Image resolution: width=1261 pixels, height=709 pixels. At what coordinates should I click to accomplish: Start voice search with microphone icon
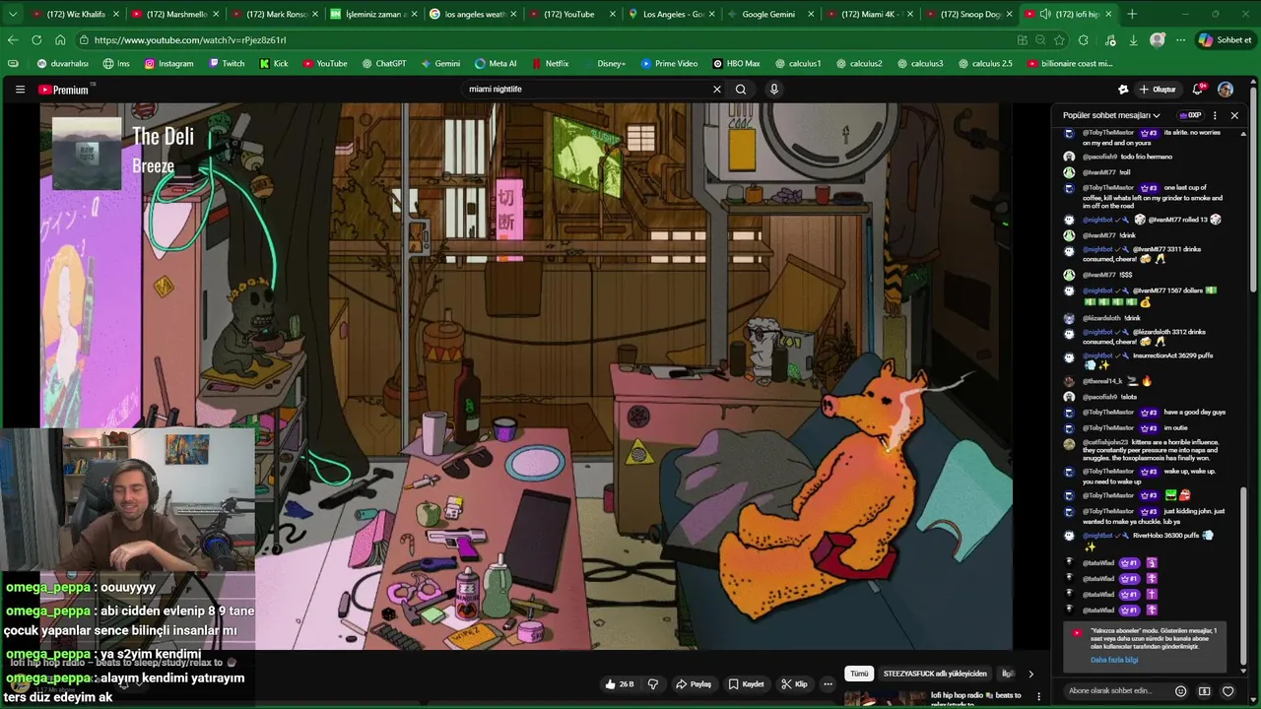coord(774,90)
